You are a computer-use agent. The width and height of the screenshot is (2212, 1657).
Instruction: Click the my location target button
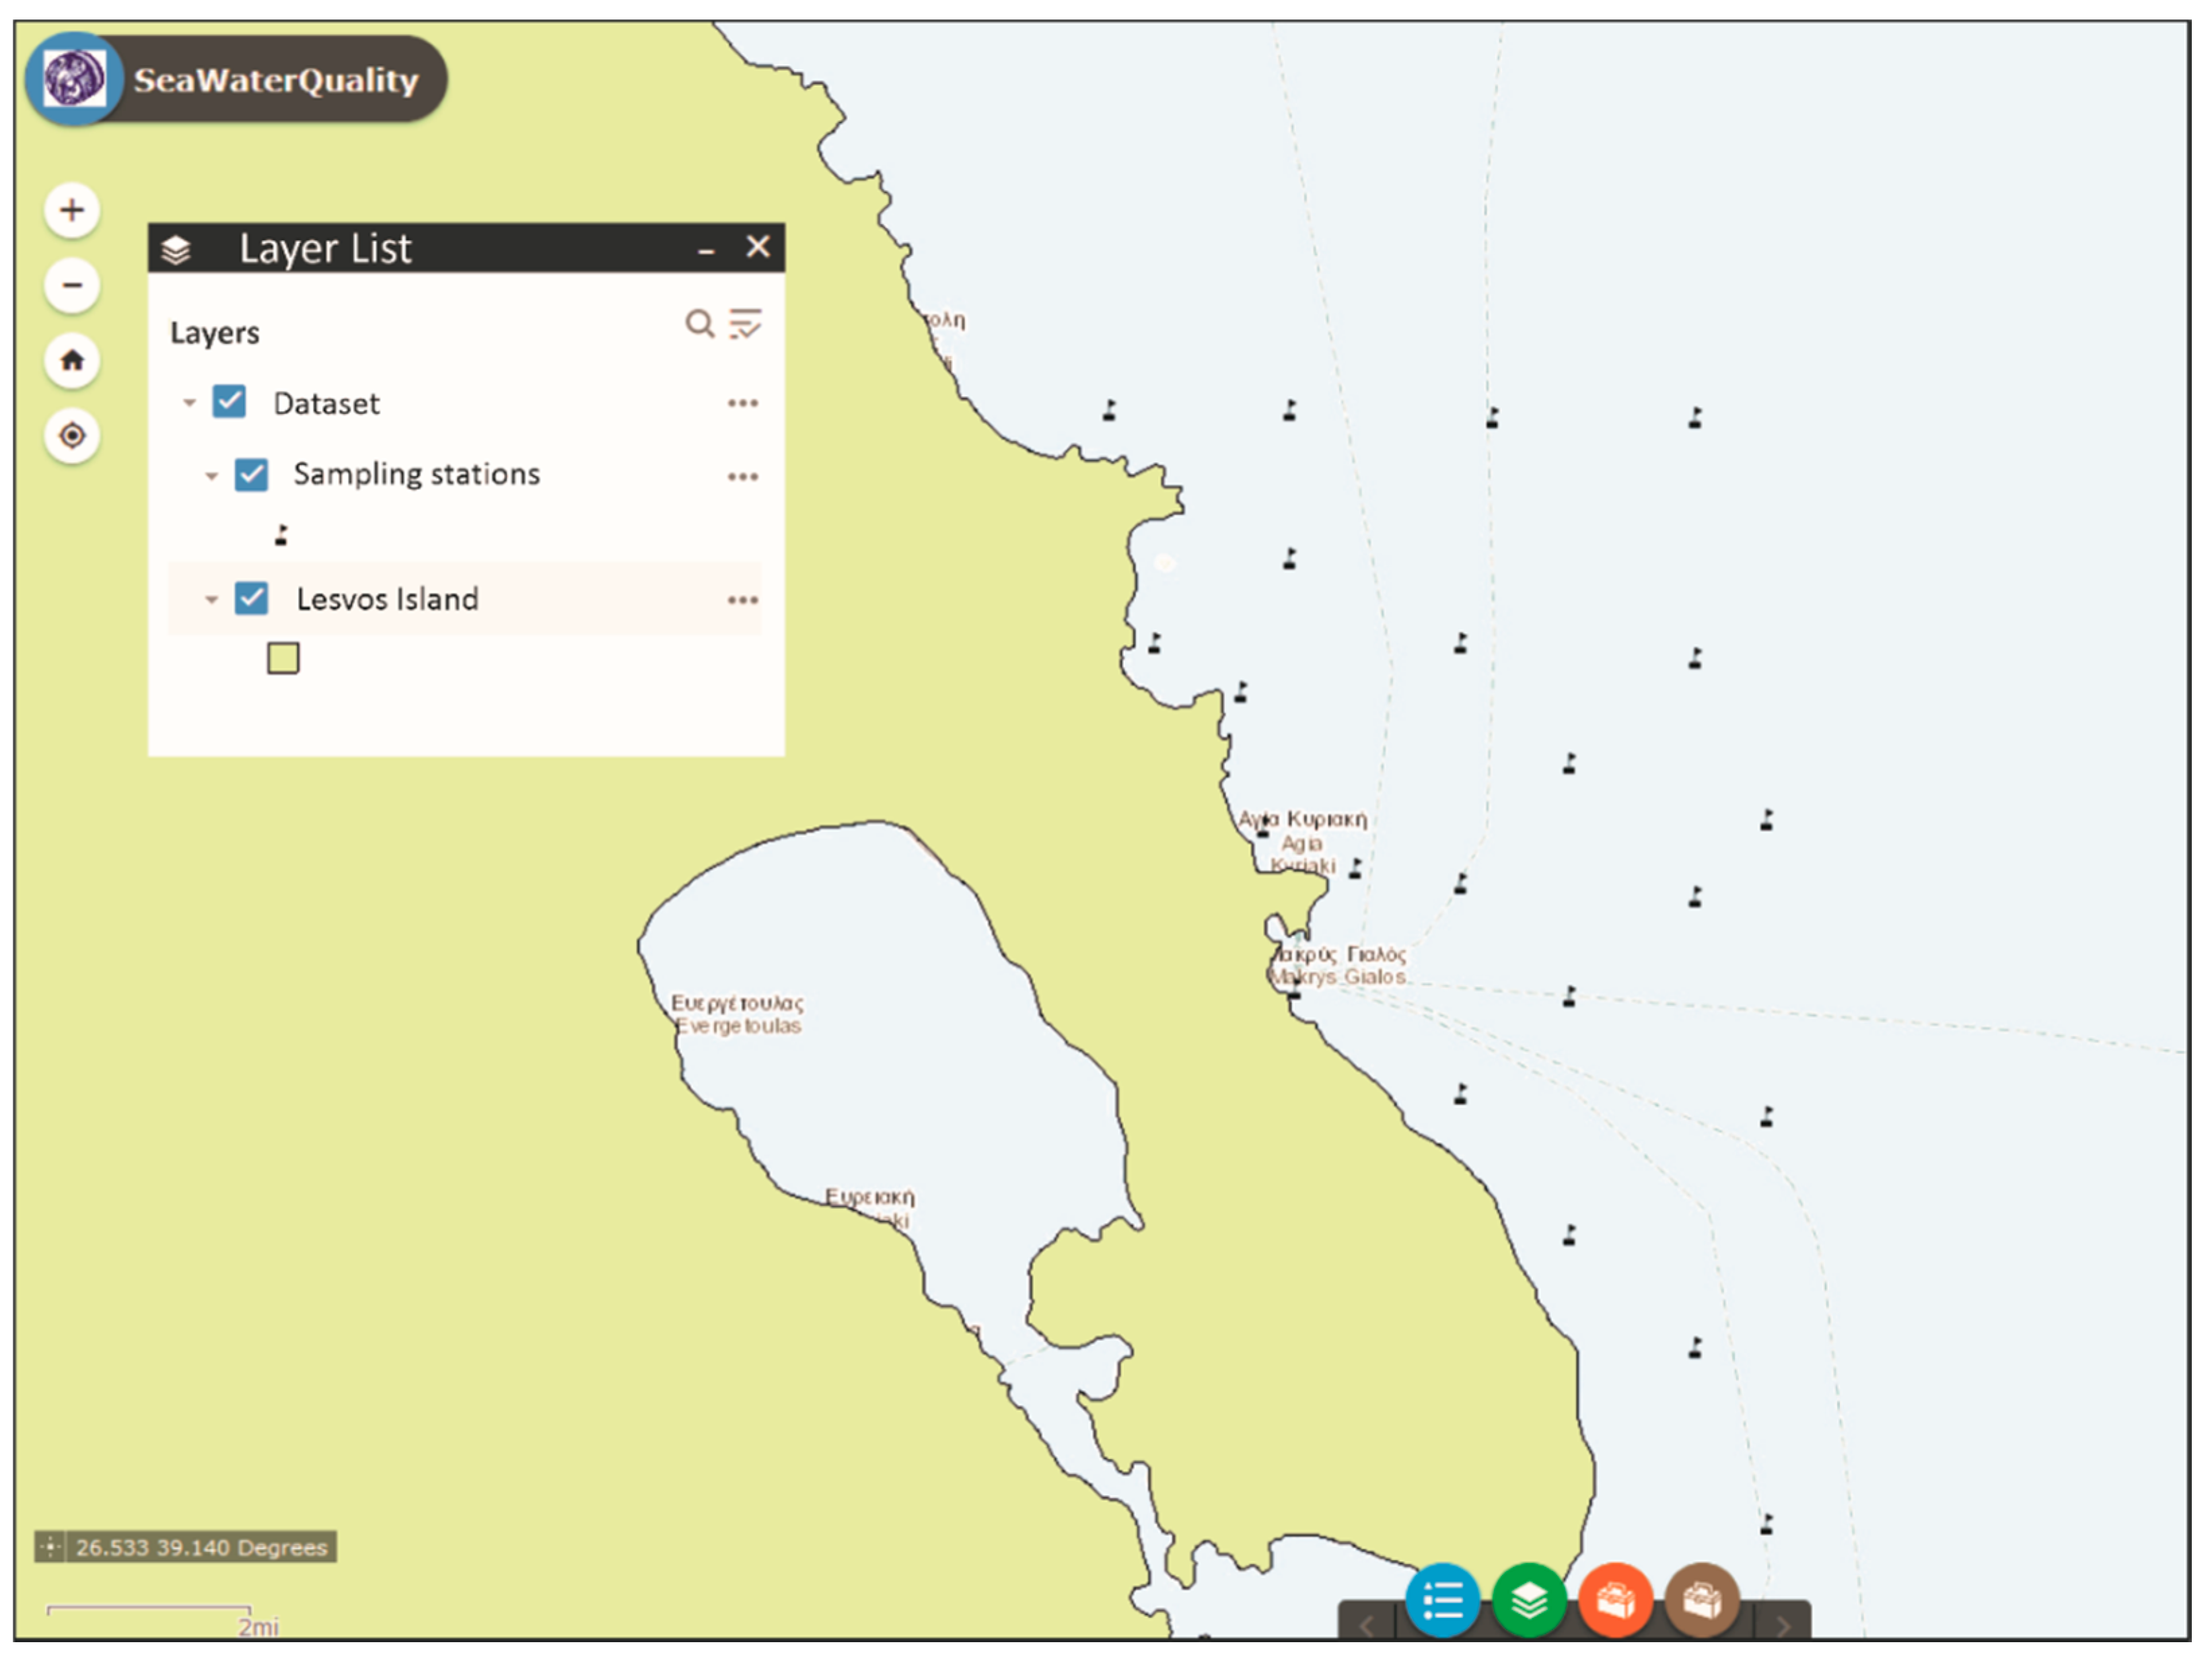coord(72,436)
